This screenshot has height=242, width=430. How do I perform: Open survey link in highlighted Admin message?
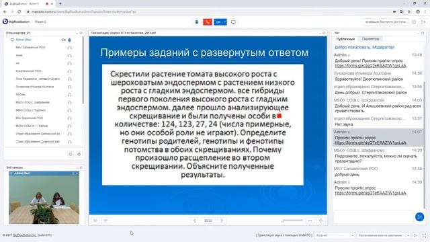pos(370,143)
